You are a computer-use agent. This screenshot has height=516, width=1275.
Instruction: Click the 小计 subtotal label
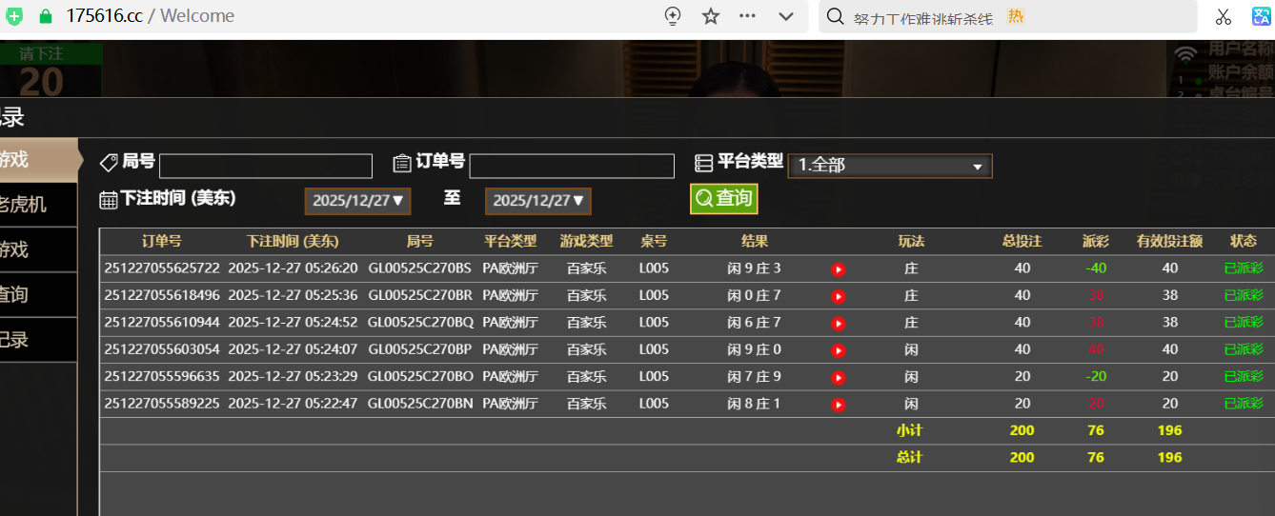(x=909, y=430)
